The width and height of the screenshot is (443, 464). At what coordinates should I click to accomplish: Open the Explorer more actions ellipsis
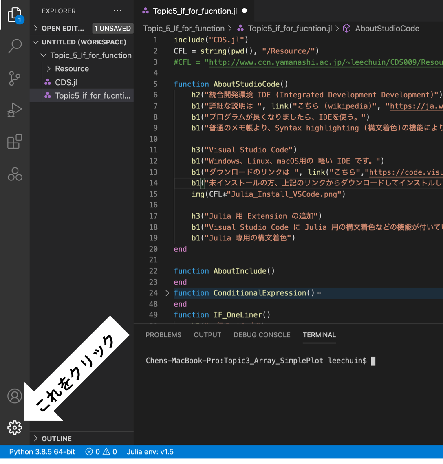pyautogui.click(x=117, y=11)
